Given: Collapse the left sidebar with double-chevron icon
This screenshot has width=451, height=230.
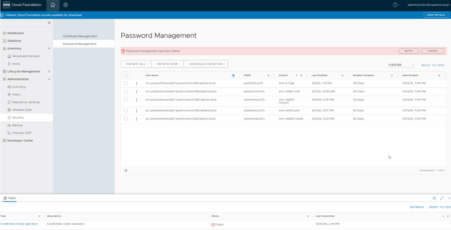Looking at the screenshot, I should point(49,22).
